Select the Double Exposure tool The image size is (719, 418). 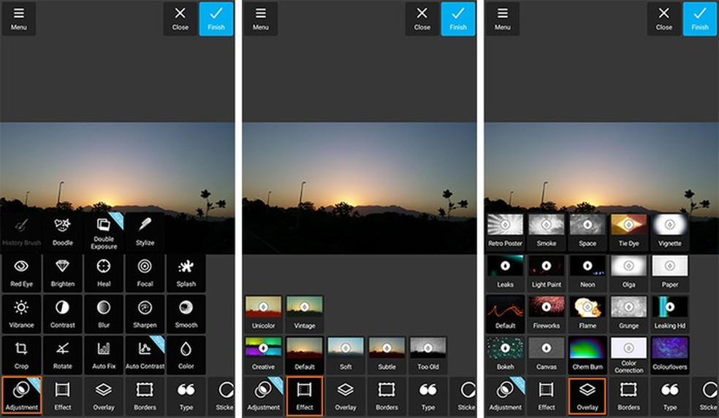104,233
